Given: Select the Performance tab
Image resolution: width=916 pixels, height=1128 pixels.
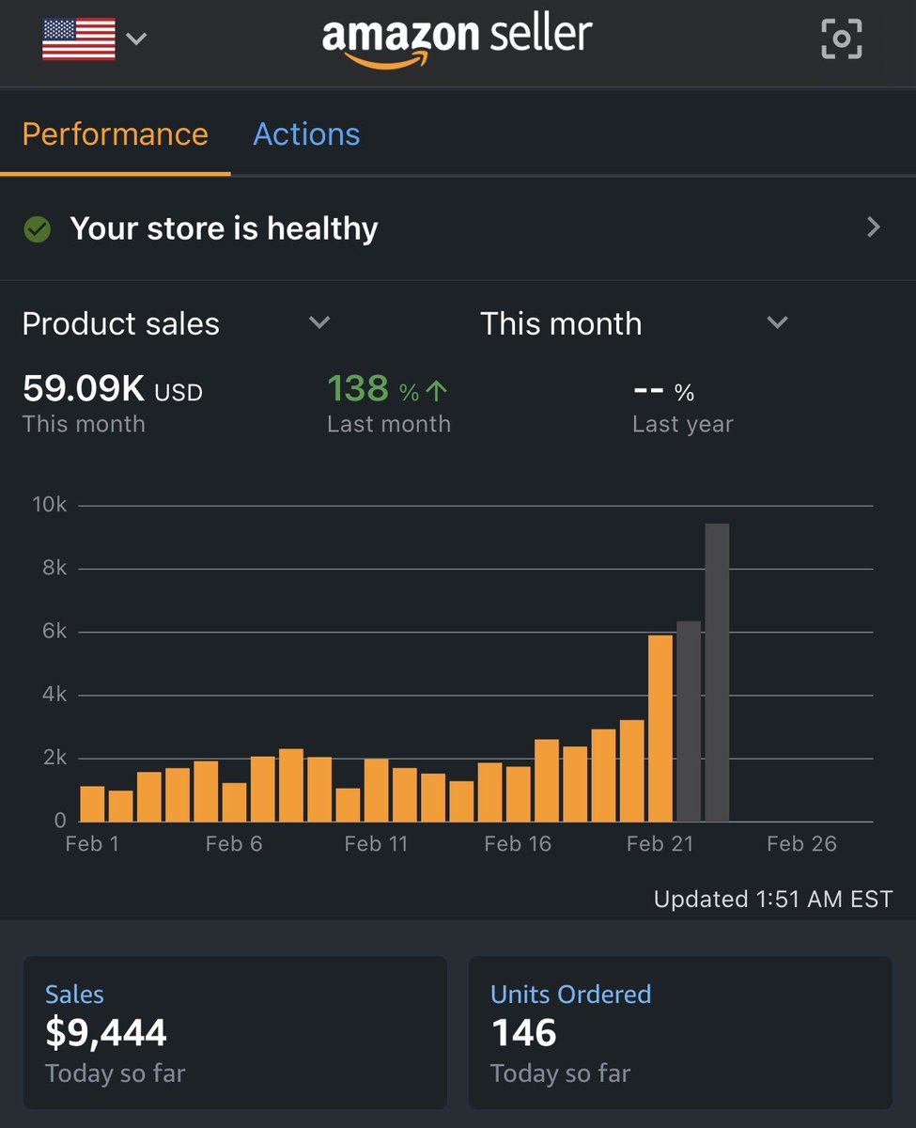Looking at the screenshot, I should (115, 133).
